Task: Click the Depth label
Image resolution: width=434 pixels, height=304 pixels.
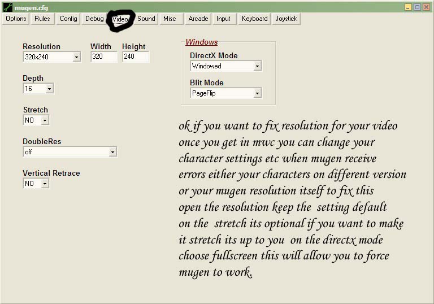Action: (33, 79)
